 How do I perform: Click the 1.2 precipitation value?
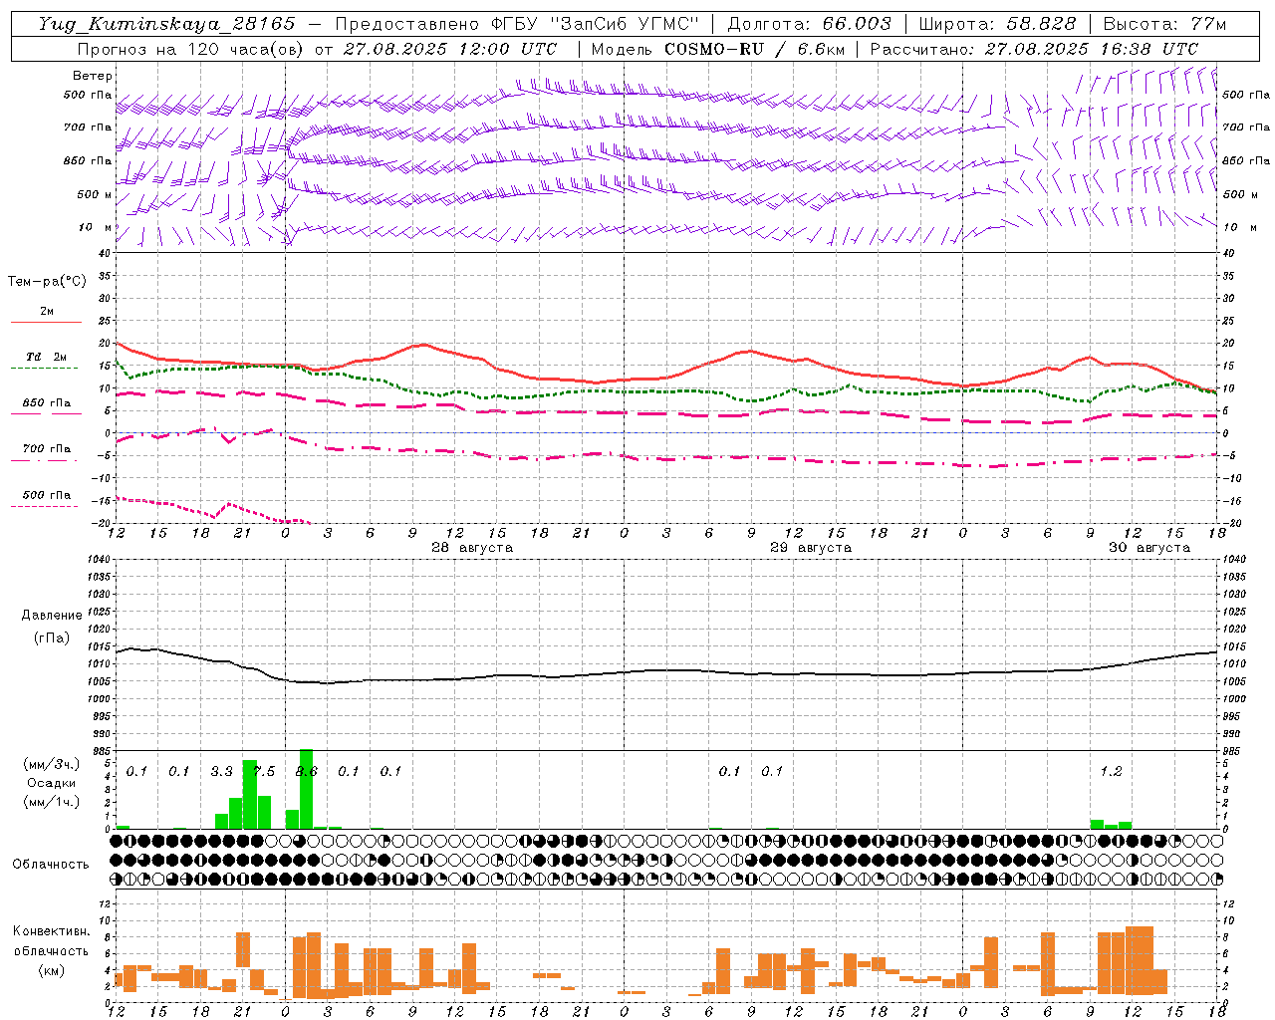click(x=1111, y=772)
